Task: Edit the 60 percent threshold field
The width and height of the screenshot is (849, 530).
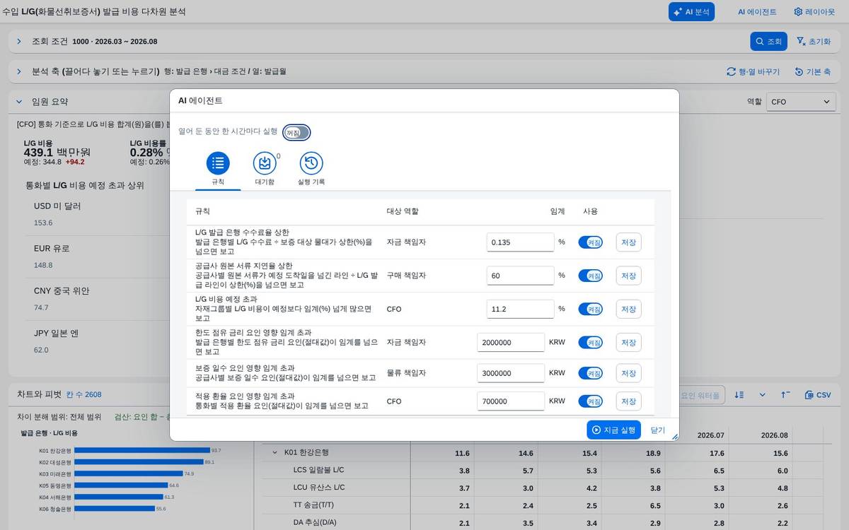Action: point(520,276)
